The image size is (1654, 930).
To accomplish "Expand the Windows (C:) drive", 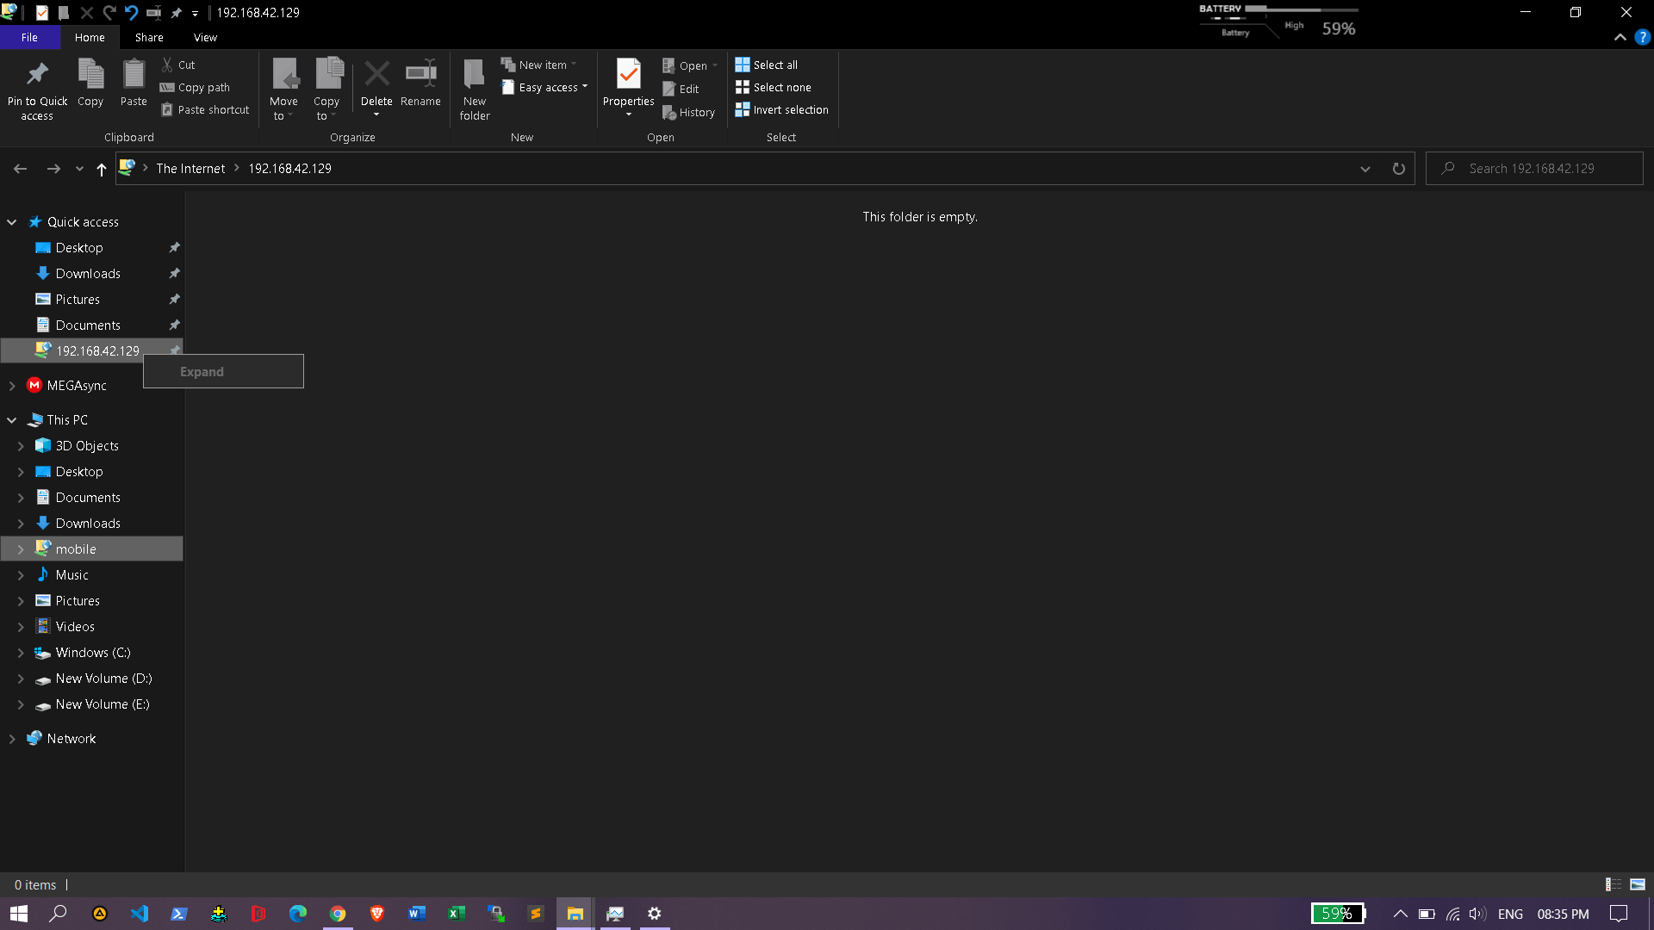I will (21, 652).
